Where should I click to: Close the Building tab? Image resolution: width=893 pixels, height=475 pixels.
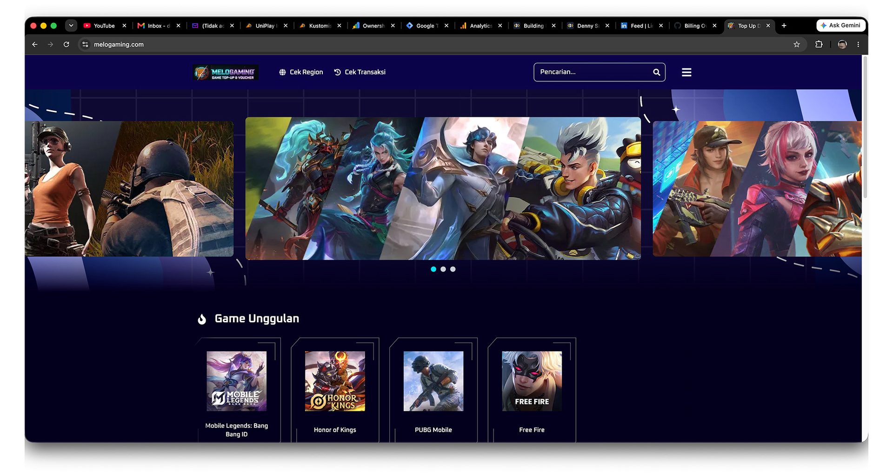tap(553, 26)
